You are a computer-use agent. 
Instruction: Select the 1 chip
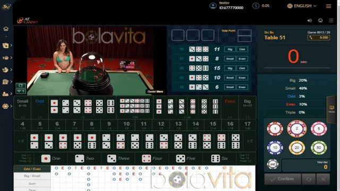click(x=275, y=129)
